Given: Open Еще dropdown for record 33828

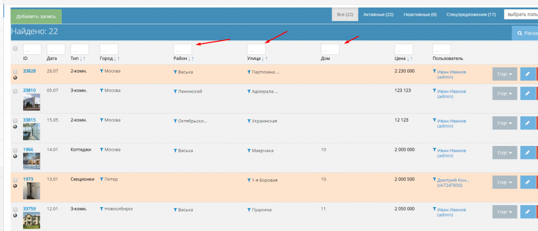Looking at the screenshot, I should click(x=505, y=74).
